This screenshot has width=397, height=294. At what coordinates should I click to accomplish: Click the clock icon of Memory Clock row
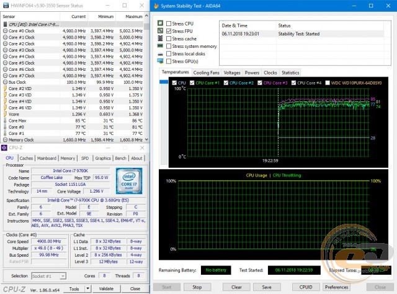pyautogui.click(x=5, y=139)
